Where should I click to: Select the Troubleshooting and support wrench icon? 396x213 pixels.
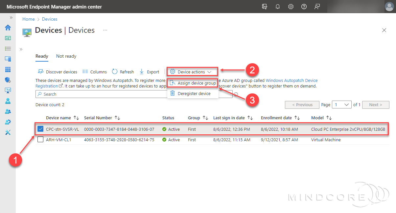click(8, 132)
